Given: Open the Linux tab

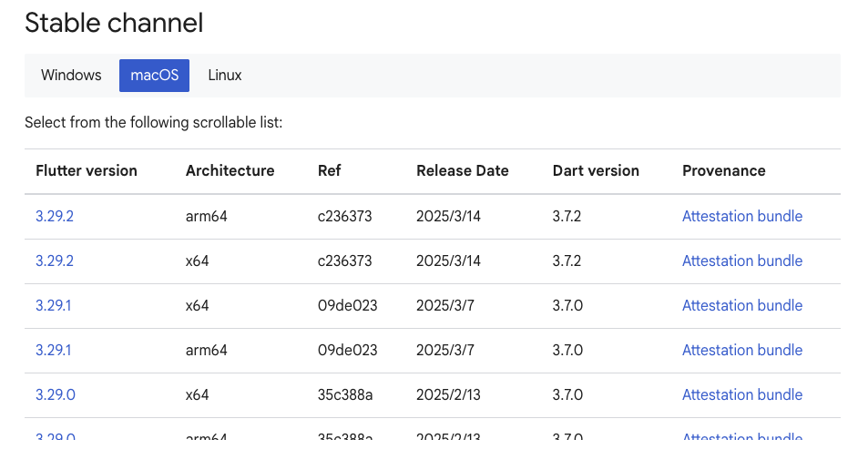Looking at the screenshot, I should tap(225, 76).
